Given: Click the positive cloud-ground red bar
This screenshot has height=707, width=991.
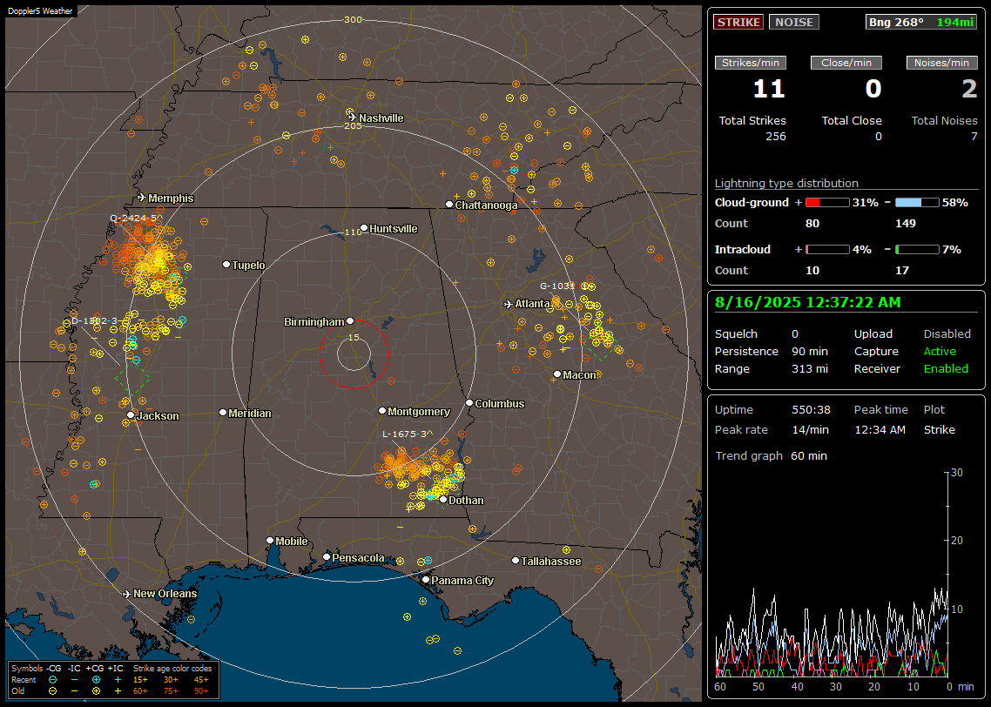Looking at the screenshot, I should pos(827,203).
